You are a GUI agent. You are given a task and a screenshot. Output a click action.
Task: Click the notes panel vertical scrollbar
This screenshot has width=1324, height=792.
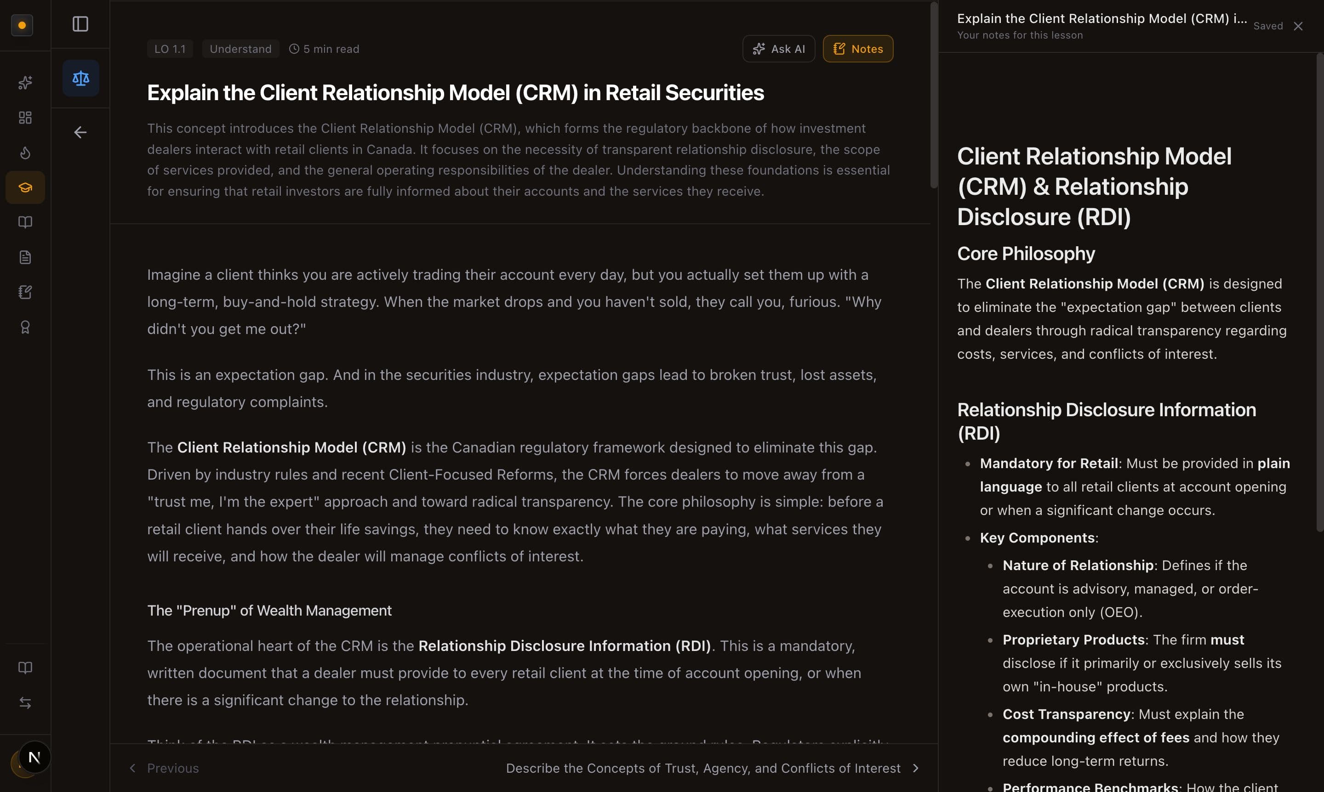point(1320,292)
